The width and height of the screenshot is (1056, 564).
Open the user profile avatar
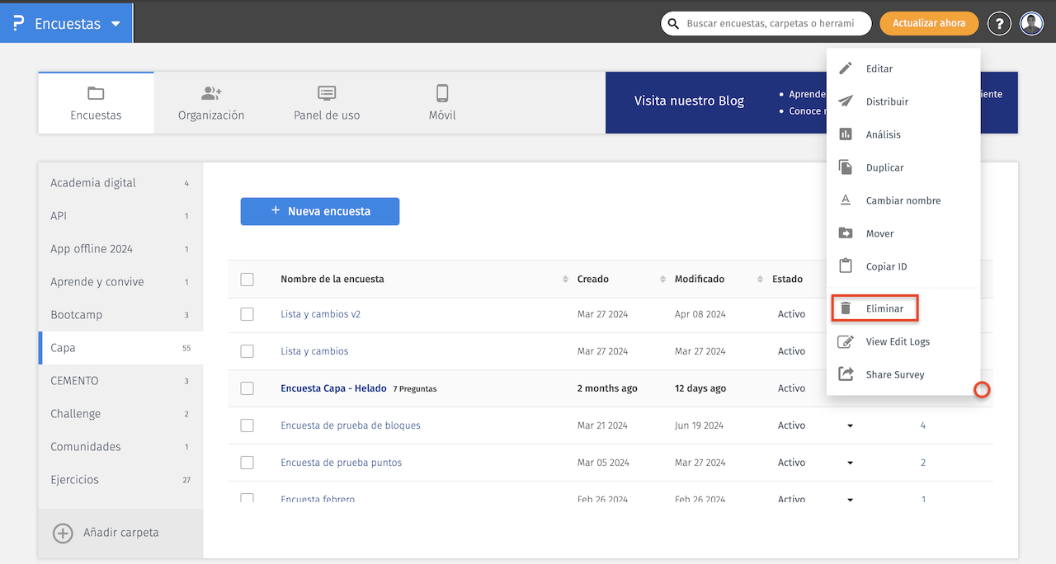pyautogui.click(x=1031, y=24)
